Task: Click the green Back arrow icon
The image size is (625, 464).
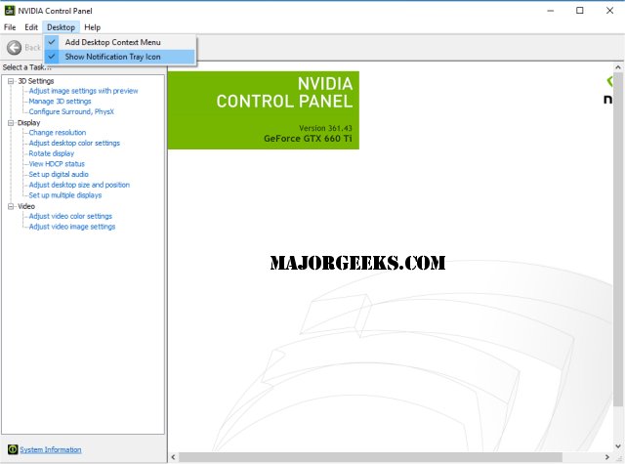Action: (x=15, y=48)
